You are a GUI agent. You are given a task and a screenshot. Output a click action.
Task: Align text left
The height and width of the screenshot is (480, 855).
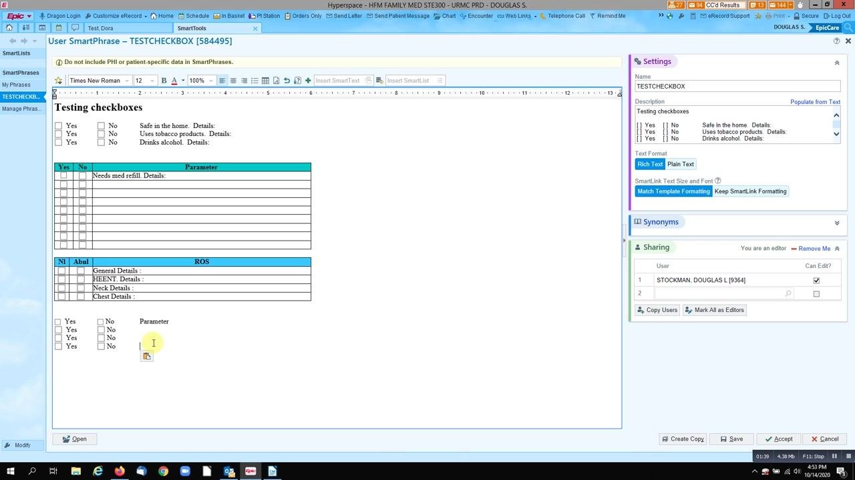click(222, 81)
